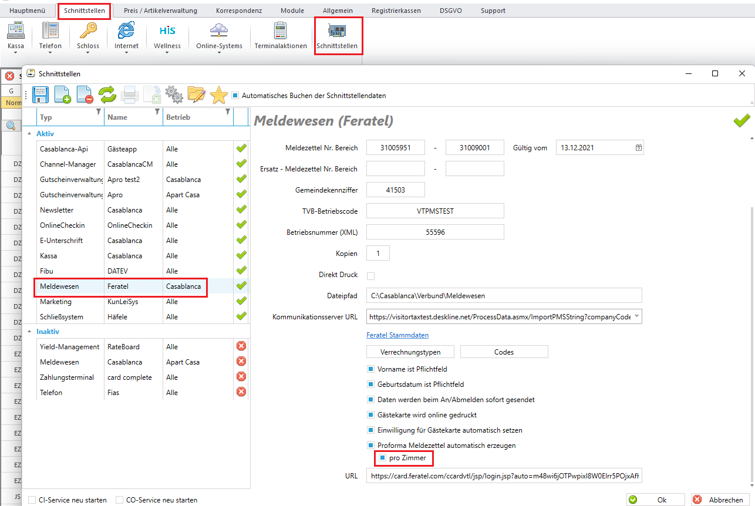This screenshot has width=755, height=506.
Task: Toggle Vorname ist Pflichtfeld checkbox
Action: click(x=370, y=369)
